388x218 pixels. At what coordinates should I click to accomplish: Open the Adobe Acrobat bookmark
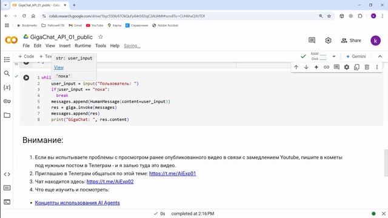(x=165, y=25)
